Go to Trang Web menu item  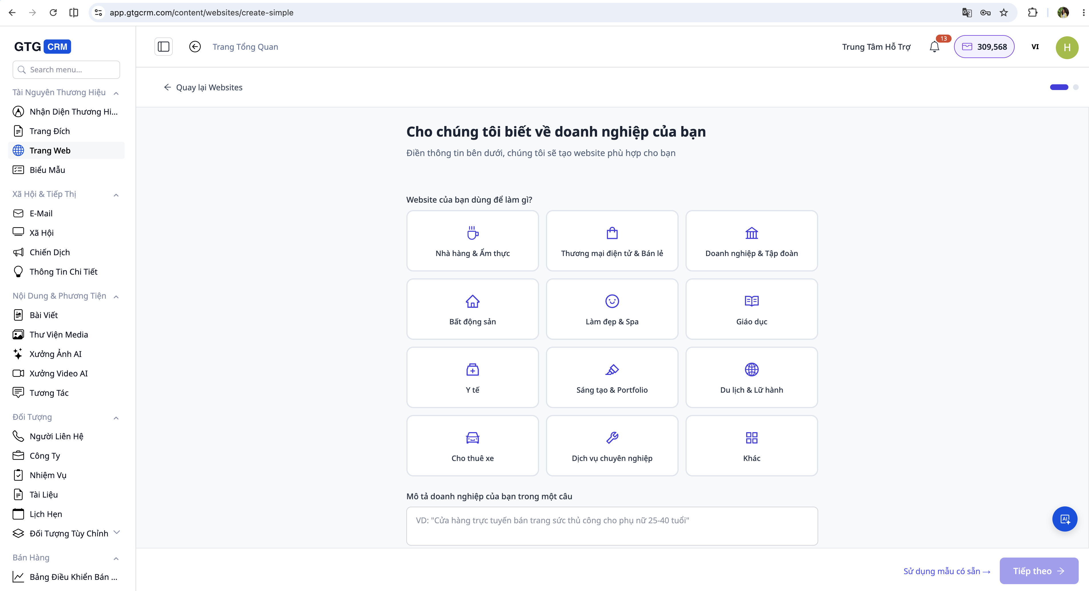[x=66, y=150]
